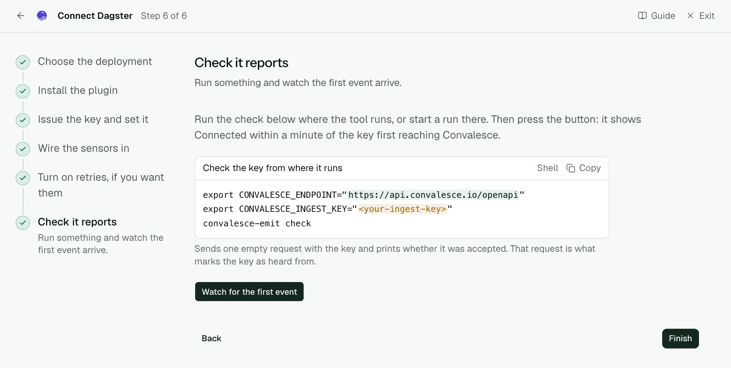Jump to Issue the key and set it
Image resolution: width=731 pixels, height=368 pixels.
(x=93, y=119)
